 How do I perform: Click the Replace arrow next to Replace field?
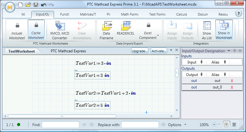tap(163, 125)
